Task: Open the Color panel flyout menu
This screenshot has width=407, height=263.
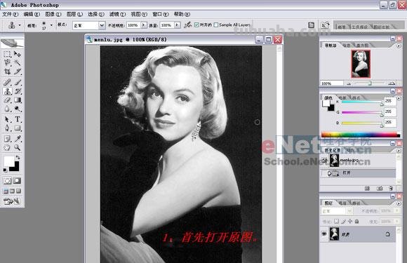Action: pos(399,98)
